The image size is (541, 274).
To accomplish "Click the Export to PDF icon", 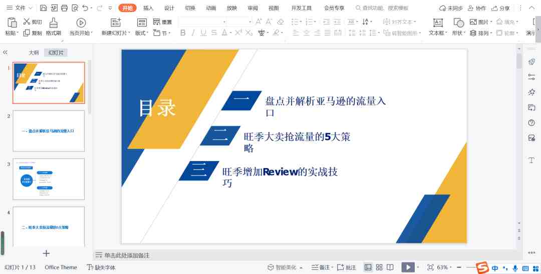I will pyautogui.click(x=54, y=8).
